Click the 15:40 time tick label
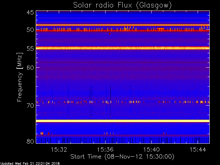This screenshot has width=220, height=165. (152, 150)
